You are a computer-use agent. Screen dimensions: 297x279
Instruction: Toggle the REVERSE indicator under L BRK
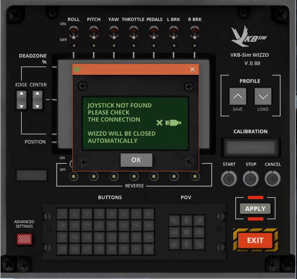(173, 176)
